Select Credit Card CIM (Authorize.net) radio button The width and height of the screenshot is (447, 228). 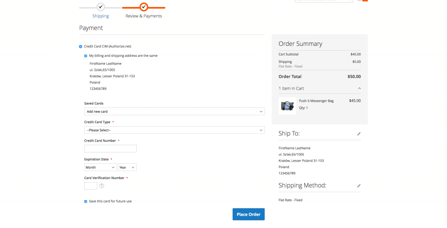click(x=81, y=46)
